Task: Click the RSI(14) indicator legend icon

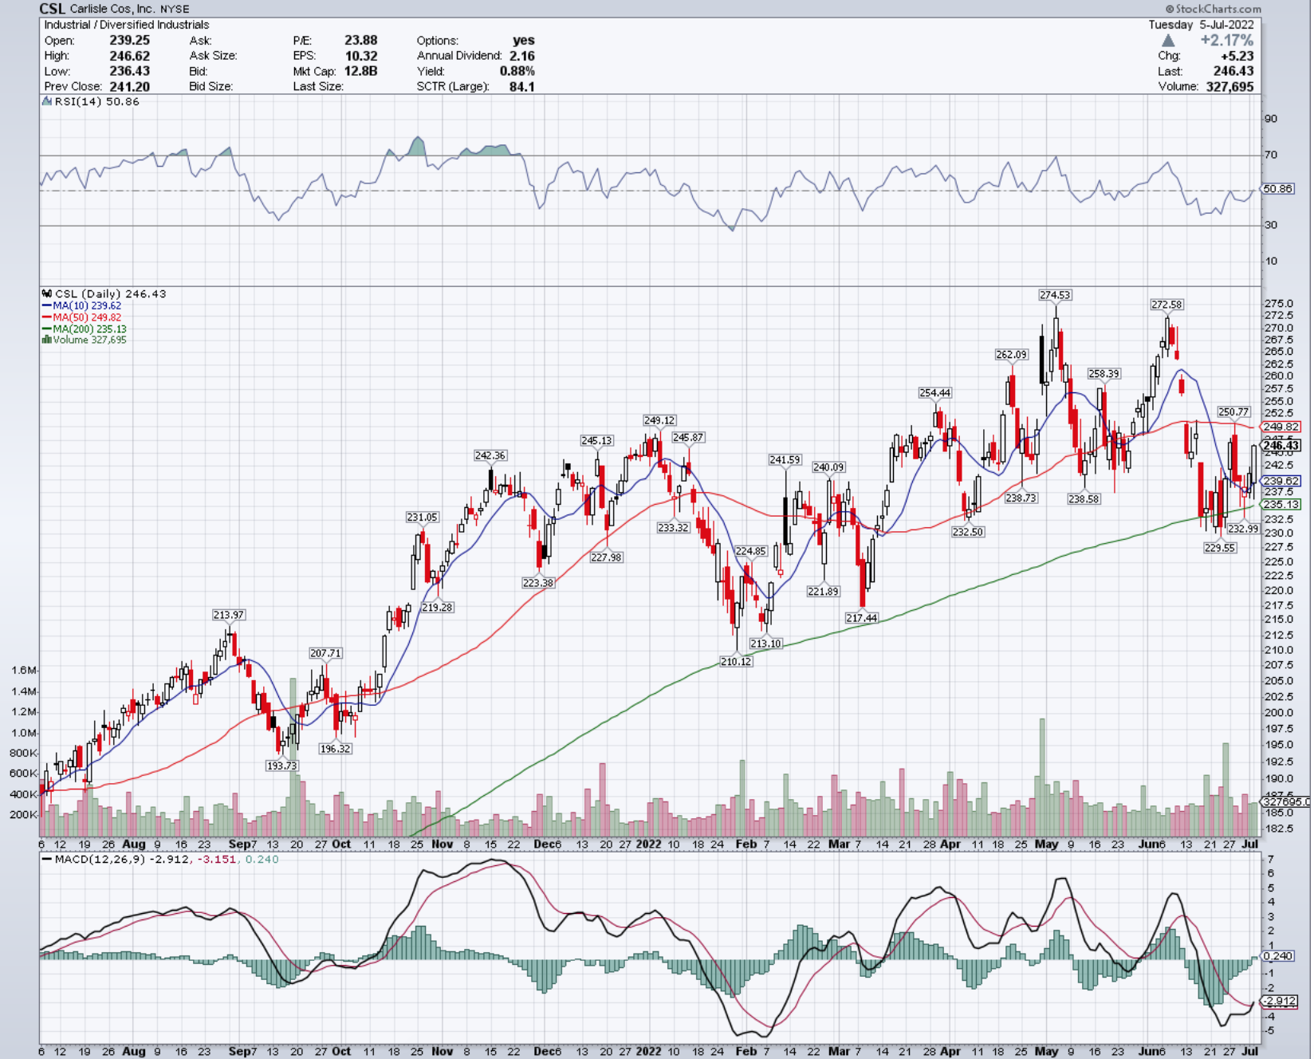Action: click(x=46, y=101)
